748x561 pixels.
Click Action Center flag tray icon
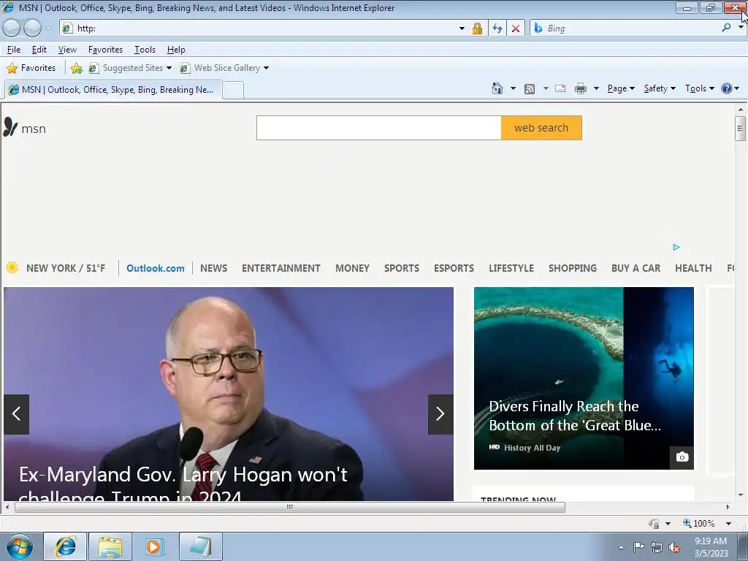638,547
